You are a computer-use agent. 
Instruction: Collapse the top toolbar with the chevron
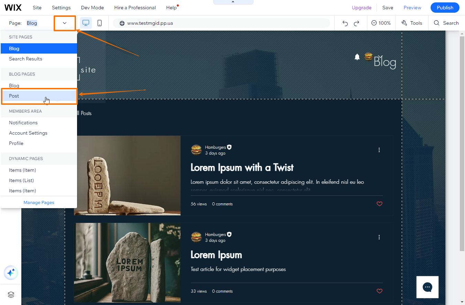tap(233, 1)
